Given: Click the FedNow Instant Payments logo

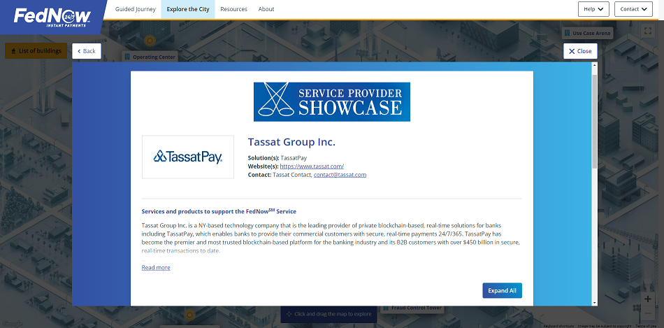Looking at the screenshot, I should click(52, 15).
